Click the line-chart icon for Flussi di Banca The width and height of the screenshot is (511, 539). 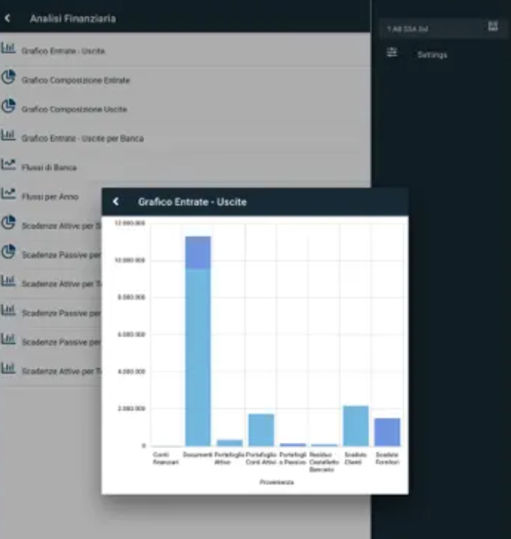[8, 165]
